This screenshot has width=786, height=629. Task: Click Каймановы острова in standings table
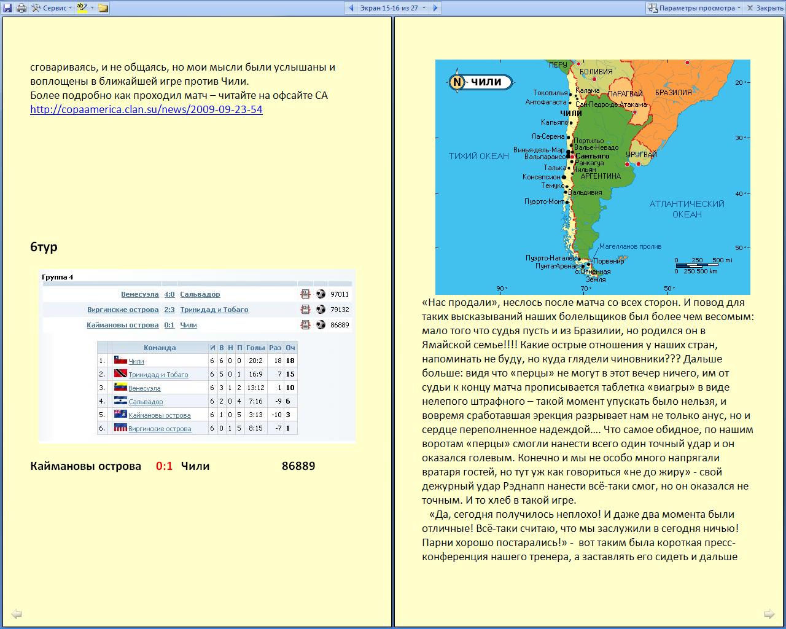[160, 415]
